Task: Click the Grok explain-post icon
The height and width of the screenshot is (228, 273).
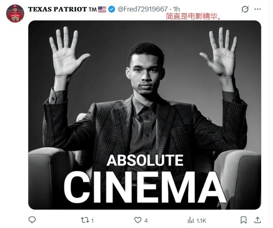Action: pos(245,9)
